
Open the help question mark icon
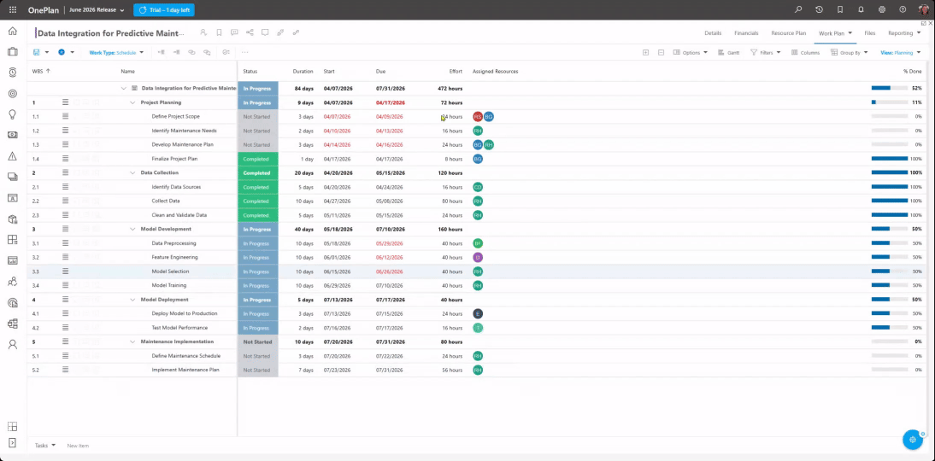coord(903,9)
